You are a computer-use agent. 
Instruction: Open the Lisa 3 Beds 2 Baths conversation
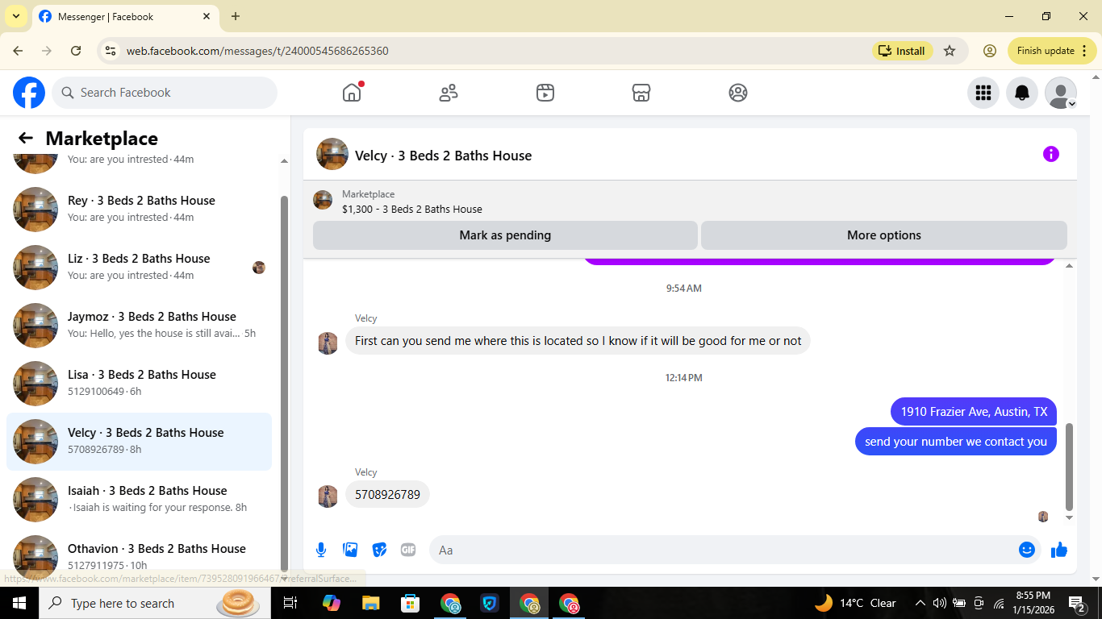tap(139, 384)
